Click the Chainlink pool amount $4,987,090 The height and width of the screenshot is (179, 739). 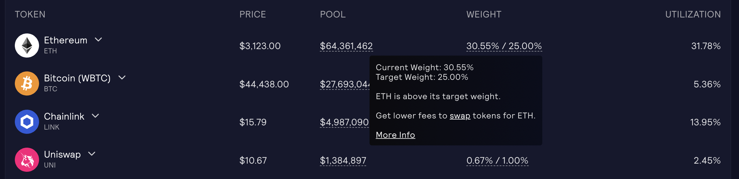tap(344, 122)
